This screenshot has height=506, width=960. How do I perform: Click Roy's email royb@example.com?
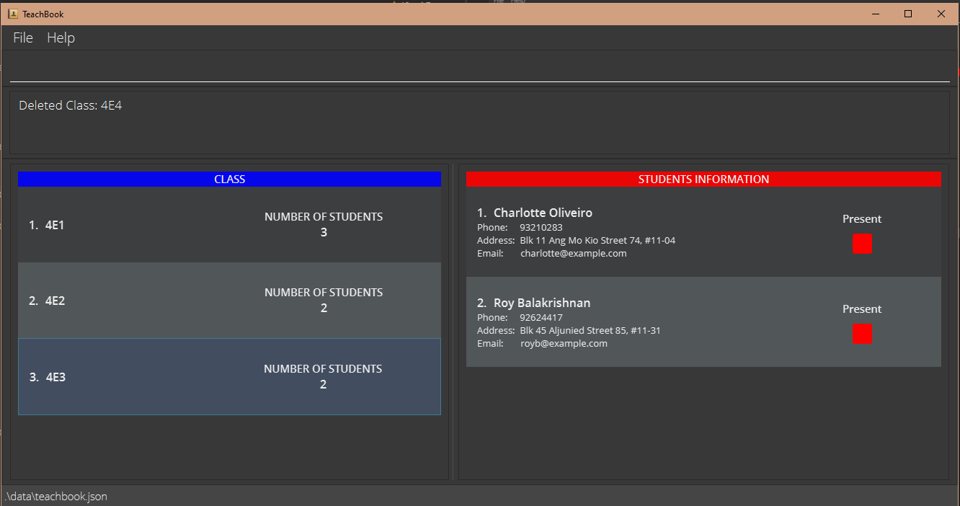[564, 344]
